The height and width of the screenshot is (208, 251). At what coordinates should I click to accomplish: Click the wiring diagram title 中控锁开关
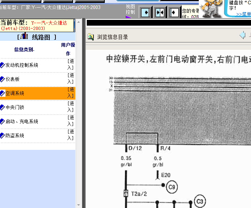(125, 59)
